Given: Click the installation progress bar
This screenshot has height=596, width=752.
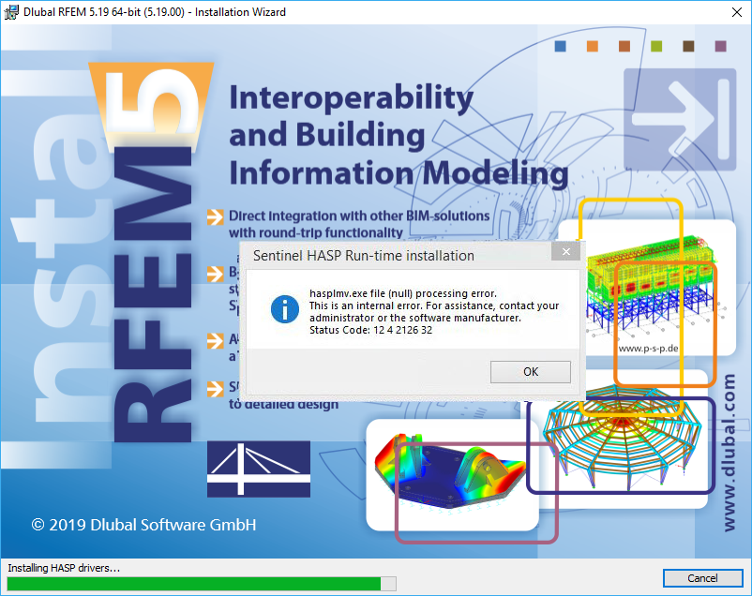Looking at the screenshot, I should [202, 584].
